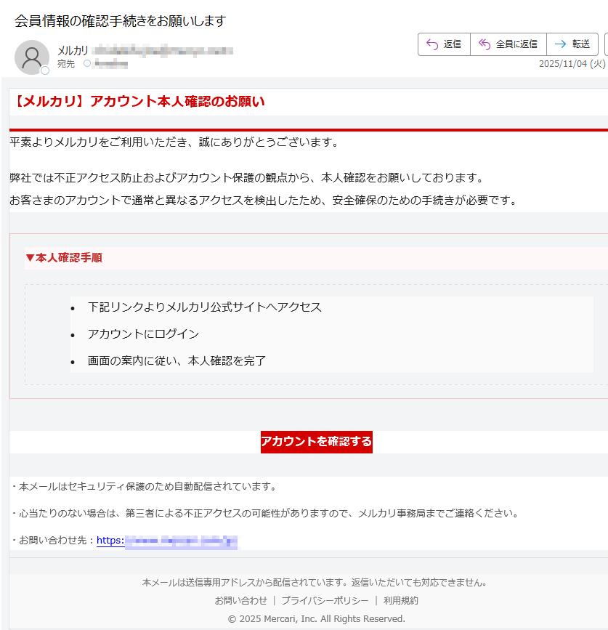Viewport: 608px width, 630px height.
Task: Click the アカウントを確認する red button
Action: (316, 442)
